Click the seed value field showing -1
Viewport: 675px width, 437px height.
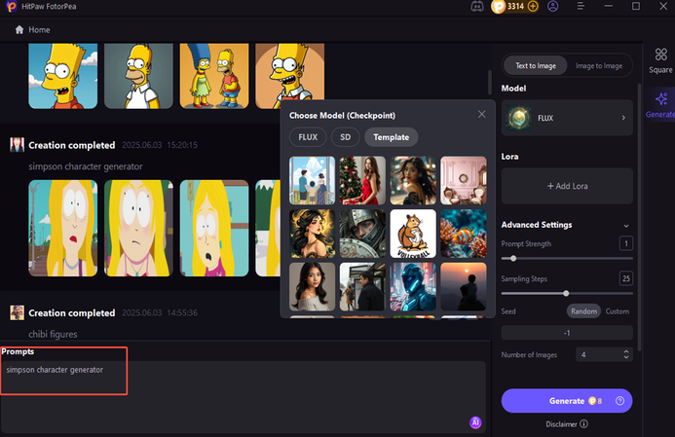(567, 333)
